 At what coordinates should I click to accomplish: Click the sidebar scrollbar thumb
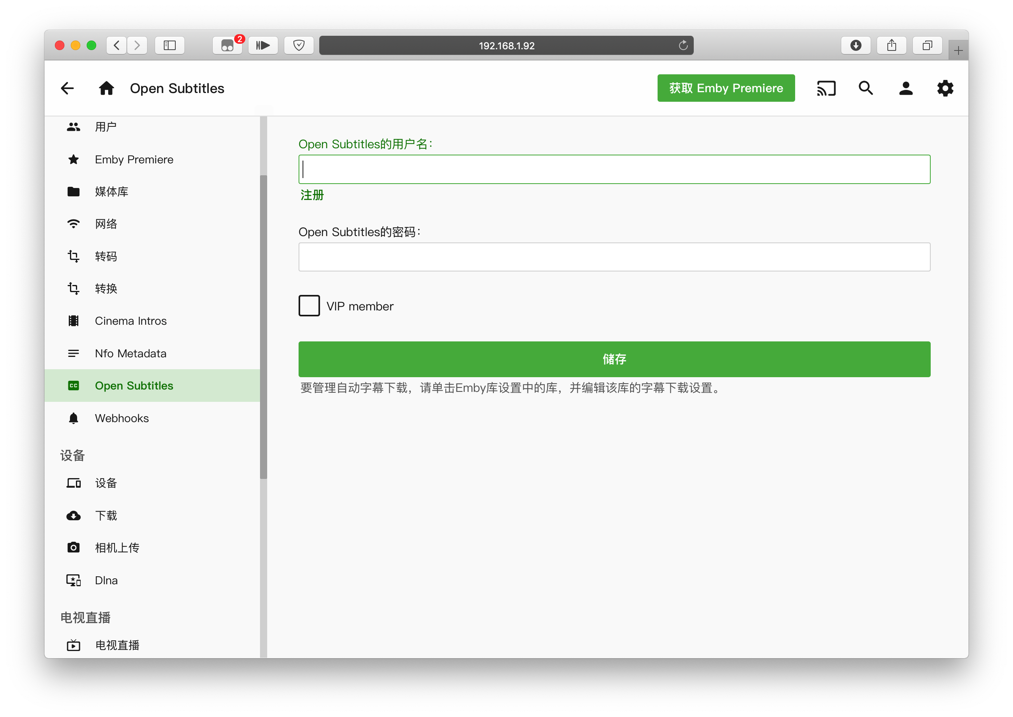pyautogui.click(x=264, y=327)
